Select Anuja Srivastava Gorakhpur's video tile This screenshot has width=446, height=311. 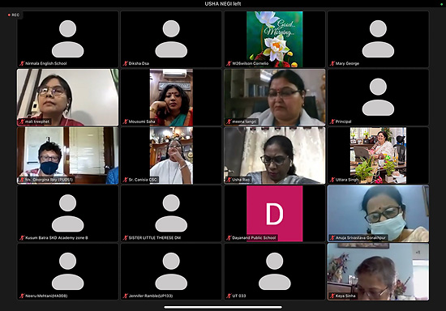point(378,214)
